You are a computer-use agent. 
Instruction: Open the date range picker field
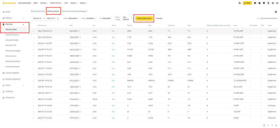point(46,18)
